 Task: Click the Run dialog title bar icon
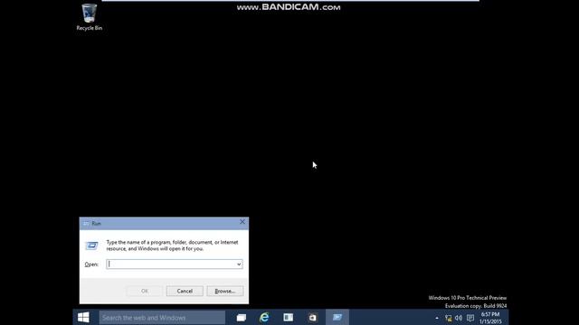tap(86, 224)
